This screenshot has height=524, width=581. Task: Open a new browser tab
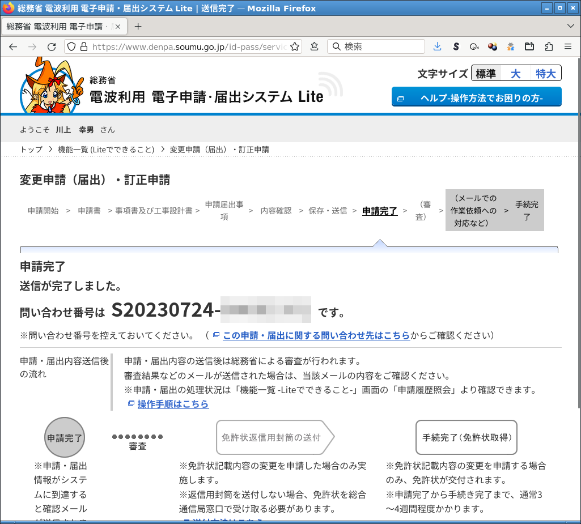138,26
